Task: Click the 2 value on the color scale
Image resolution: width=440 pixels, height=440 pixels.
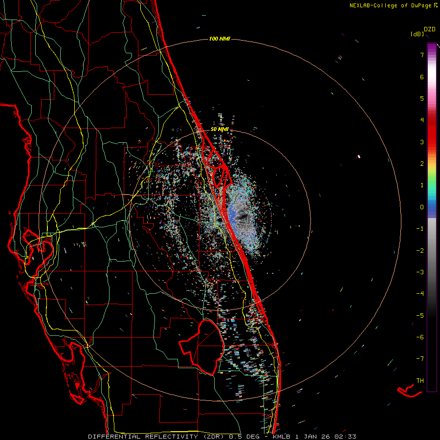Action: click(x=422, y=164)
